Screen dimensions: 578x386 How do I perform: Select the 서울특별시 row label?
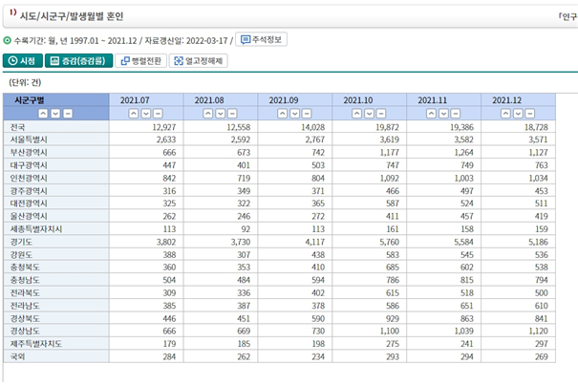[x=29, y=139]
